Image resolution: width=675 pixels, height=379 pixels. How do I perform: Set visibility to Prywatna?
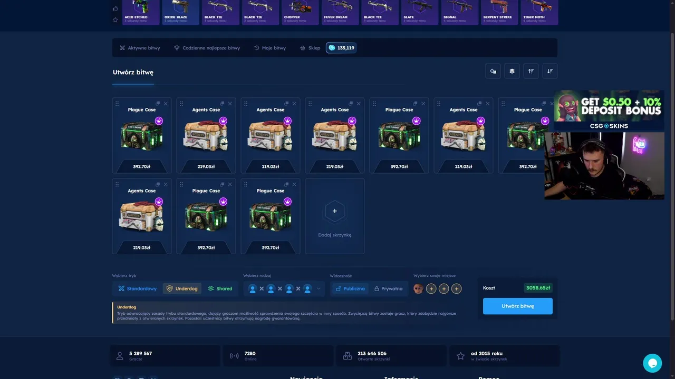[388, 288]
